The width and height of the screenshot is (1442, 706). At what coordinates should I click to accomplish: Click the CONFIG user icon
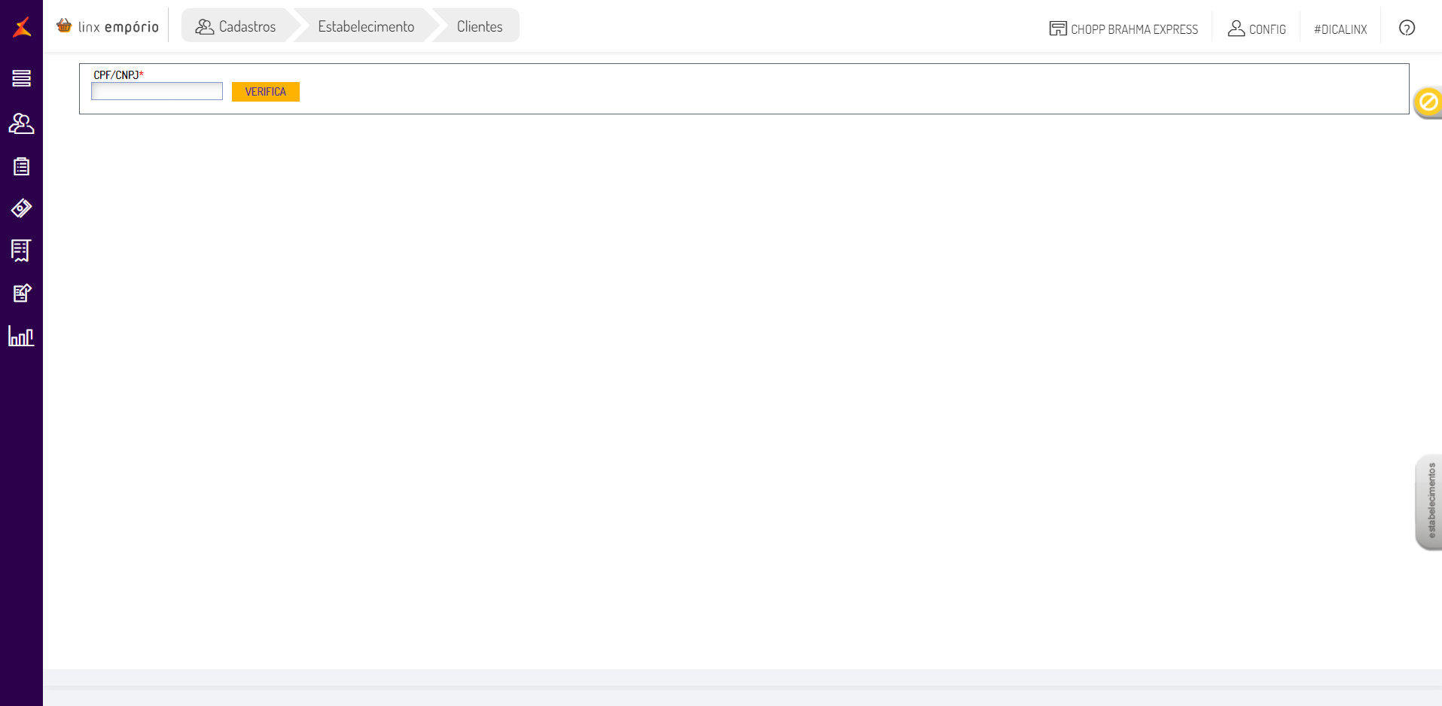point(1236,29)
